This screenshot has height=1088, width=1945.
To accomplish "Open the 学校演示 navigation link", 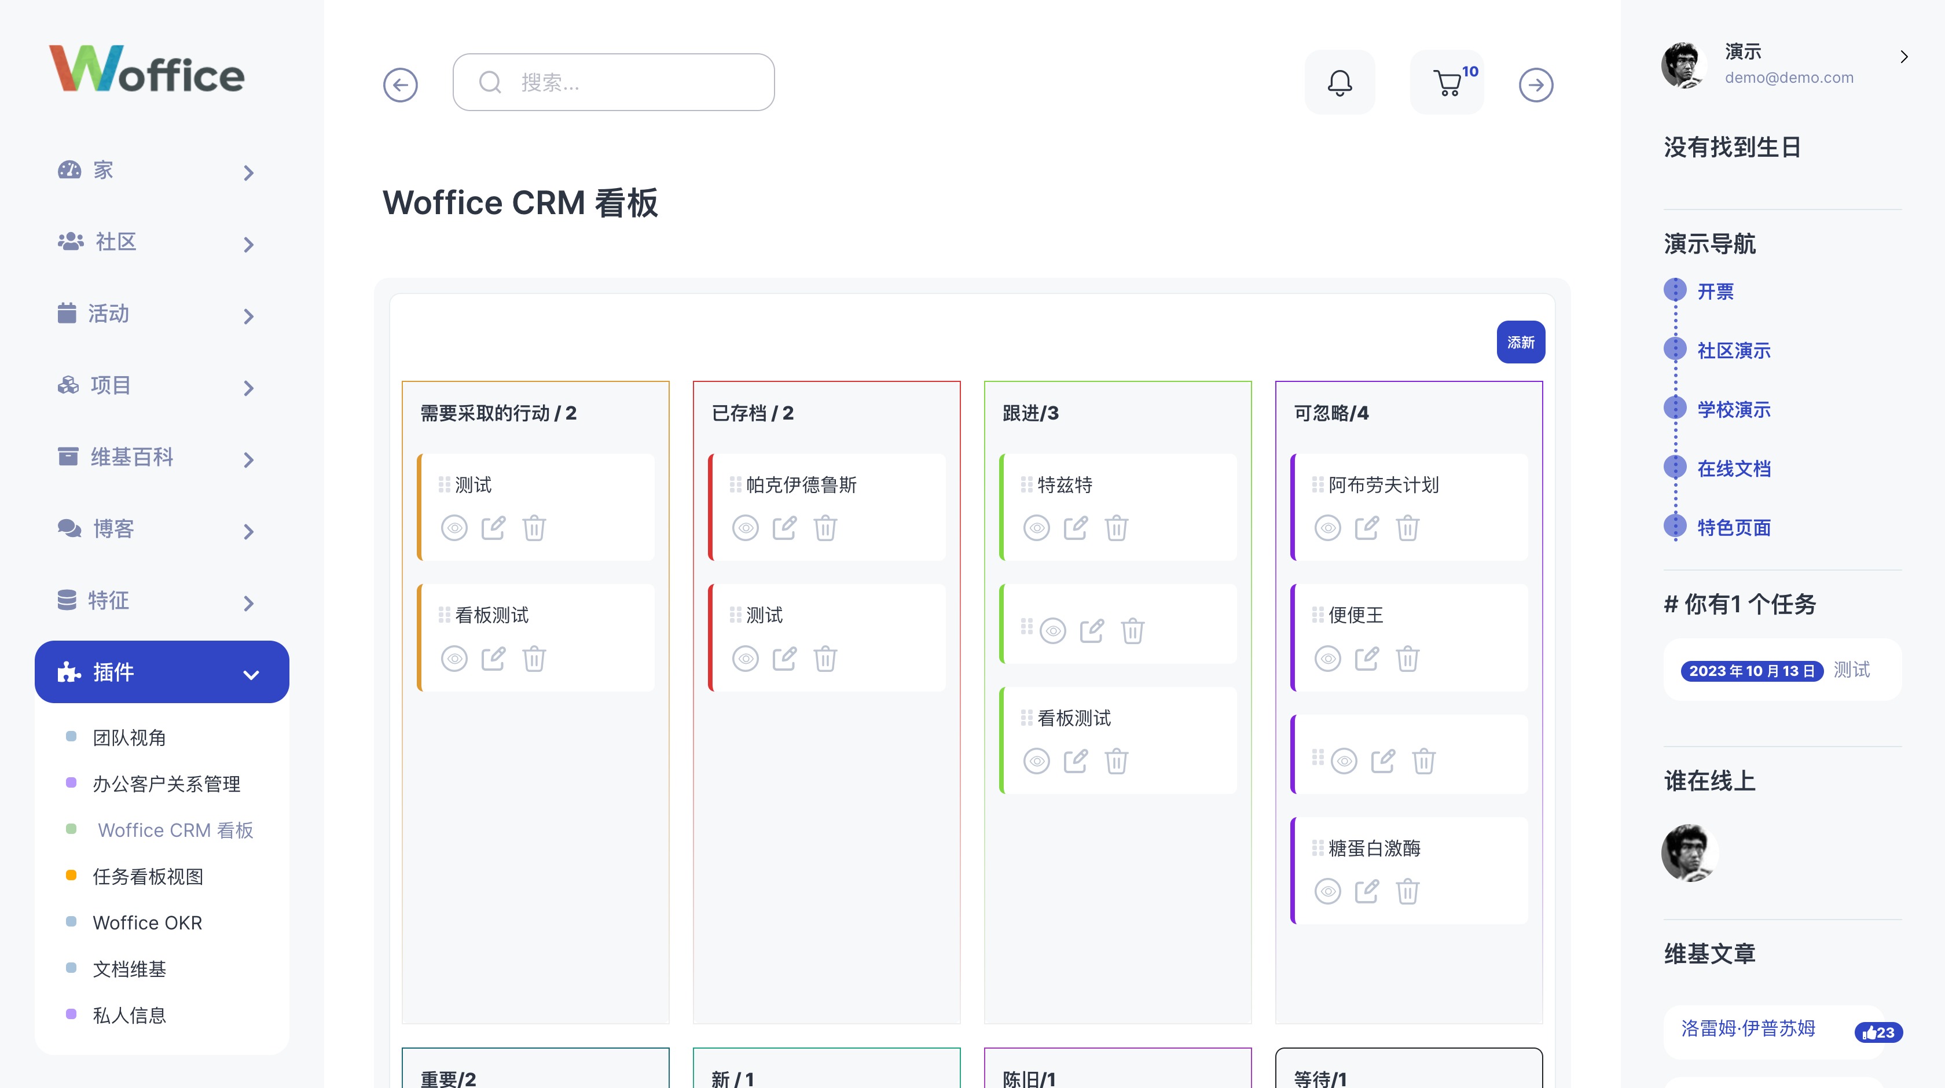I will tap(1734, 409).
